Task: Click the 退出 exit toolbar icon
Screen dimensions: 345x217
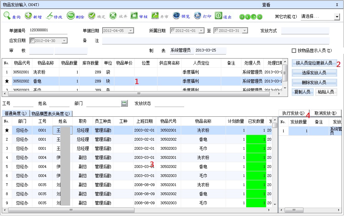Action: (219, 15)
